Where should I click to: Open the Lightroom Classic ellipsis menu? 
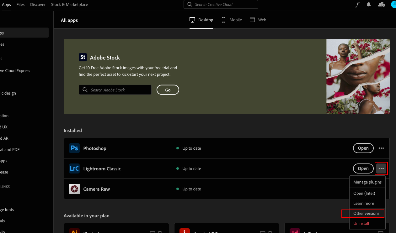point(381,168)
